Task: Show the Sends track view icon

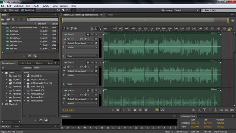Action: pyautogui.click(x=72, y=29)
